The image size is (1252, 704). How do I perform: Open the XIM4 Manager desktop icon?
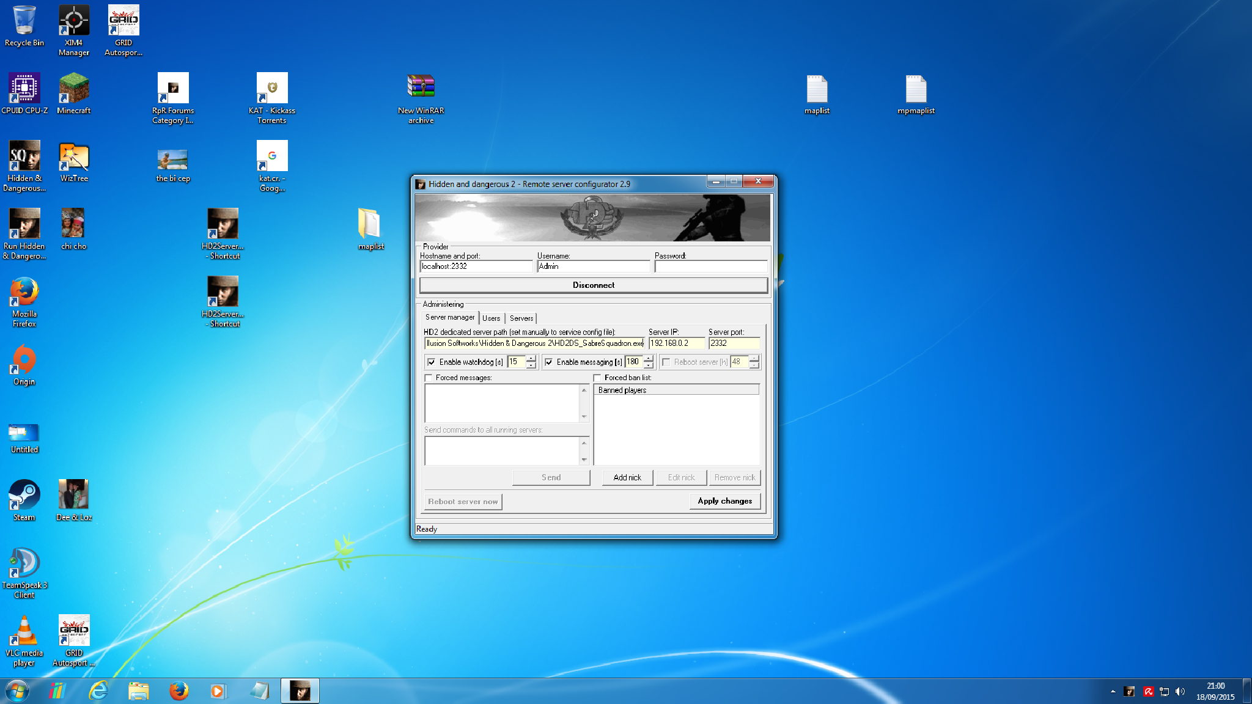73,21
